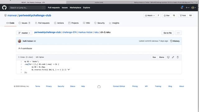Open the footer Status link
The width and height of the screenshot is (199, 112).
pos(72,86)
